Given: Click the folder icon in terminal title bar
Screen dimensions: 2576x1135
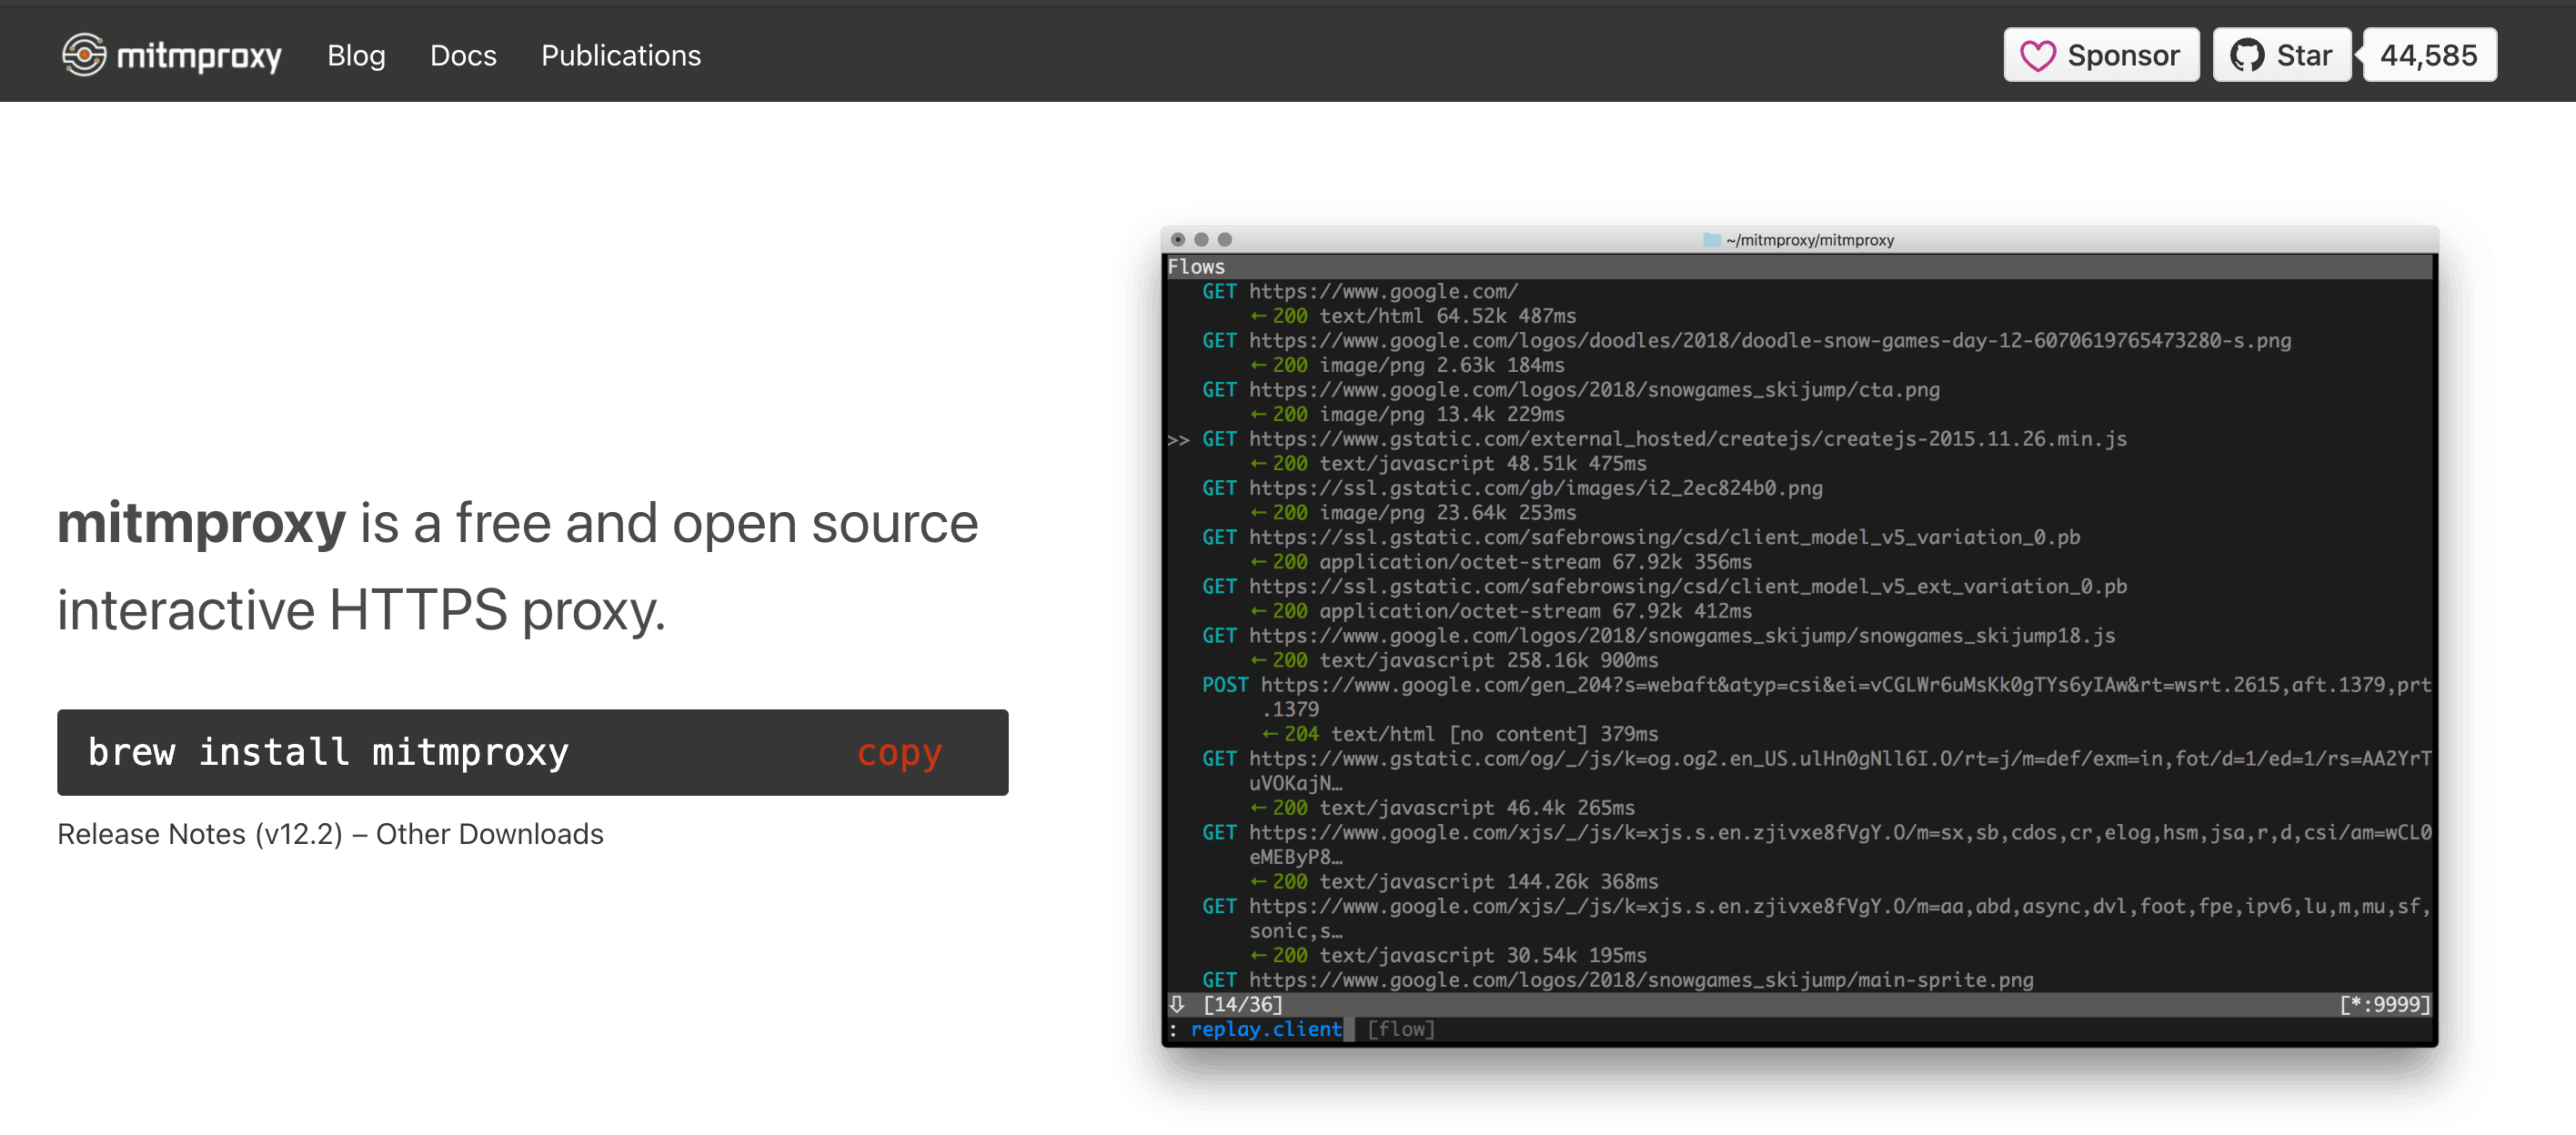Looking at the screenshot, I should pos(1711,240).
